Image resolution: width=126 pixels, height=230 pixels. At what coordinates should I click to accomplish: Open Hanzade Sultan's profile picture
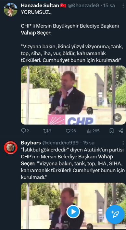(11, 9)
